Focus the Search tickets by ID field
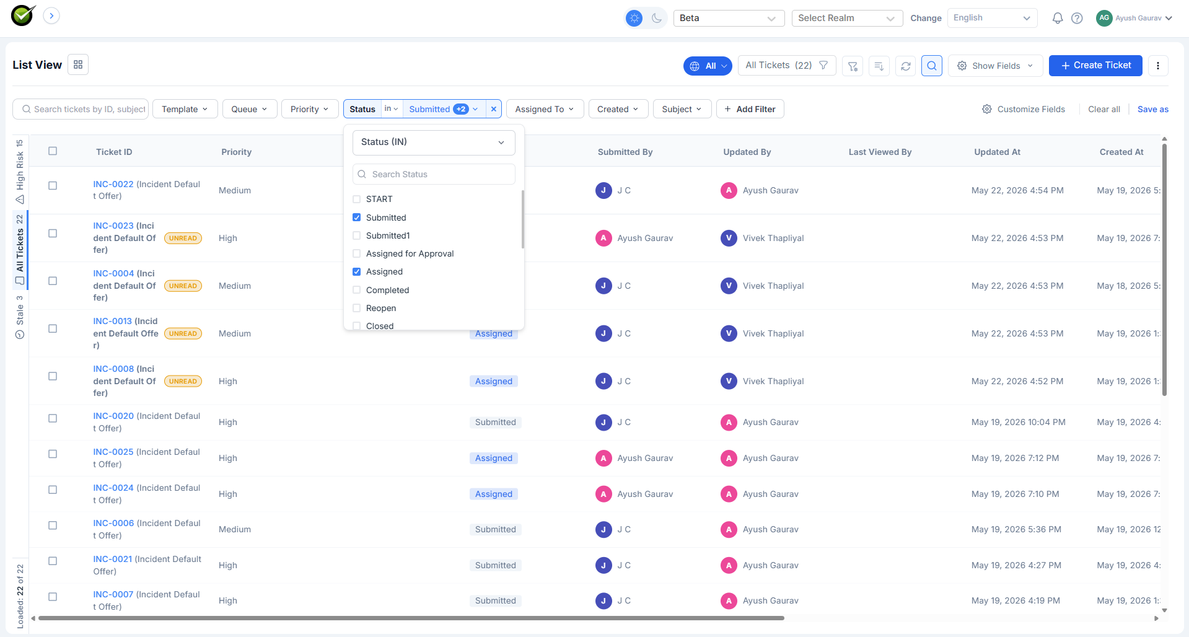1189x637 pixels. (x=81, y=109)
